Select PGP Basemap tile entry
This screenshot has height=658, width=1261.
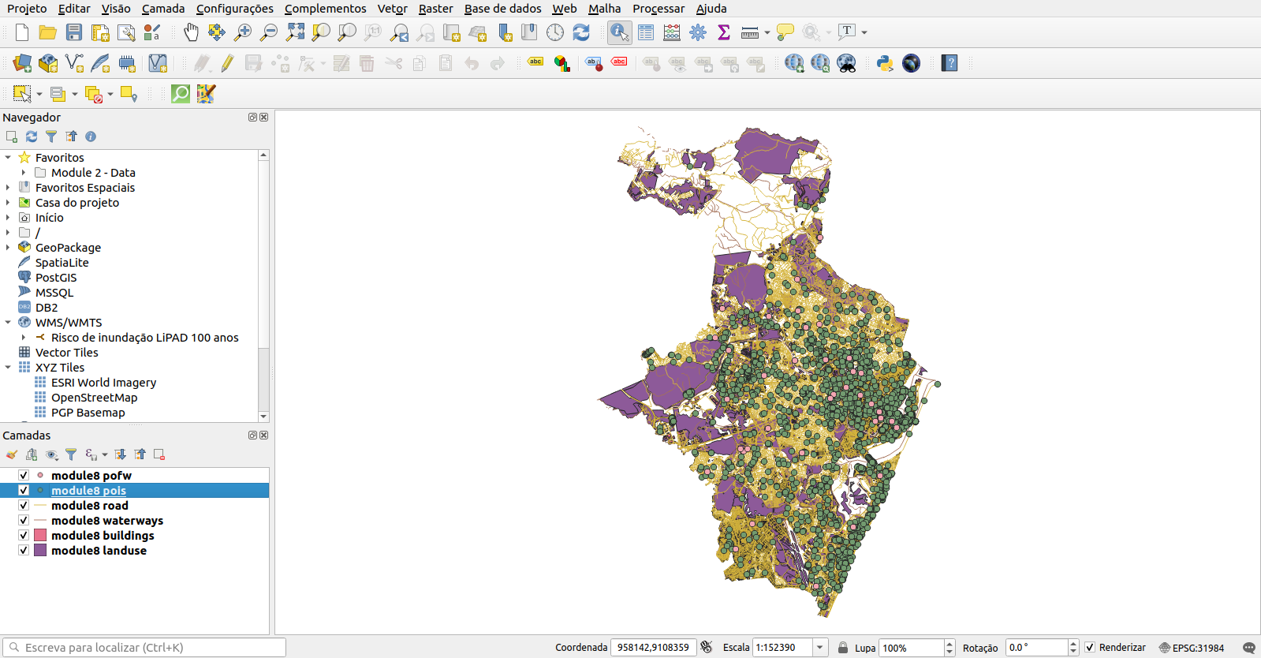pos(88,412)
